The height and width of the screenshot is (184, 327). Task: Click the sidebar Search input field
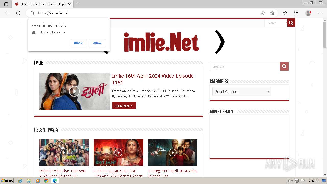click(245, 66)
